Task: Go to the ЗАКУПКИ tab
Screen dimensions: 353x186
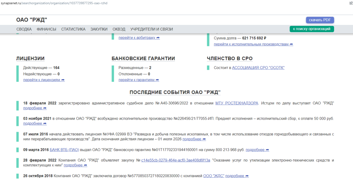Action: click(x=99, y=29)
